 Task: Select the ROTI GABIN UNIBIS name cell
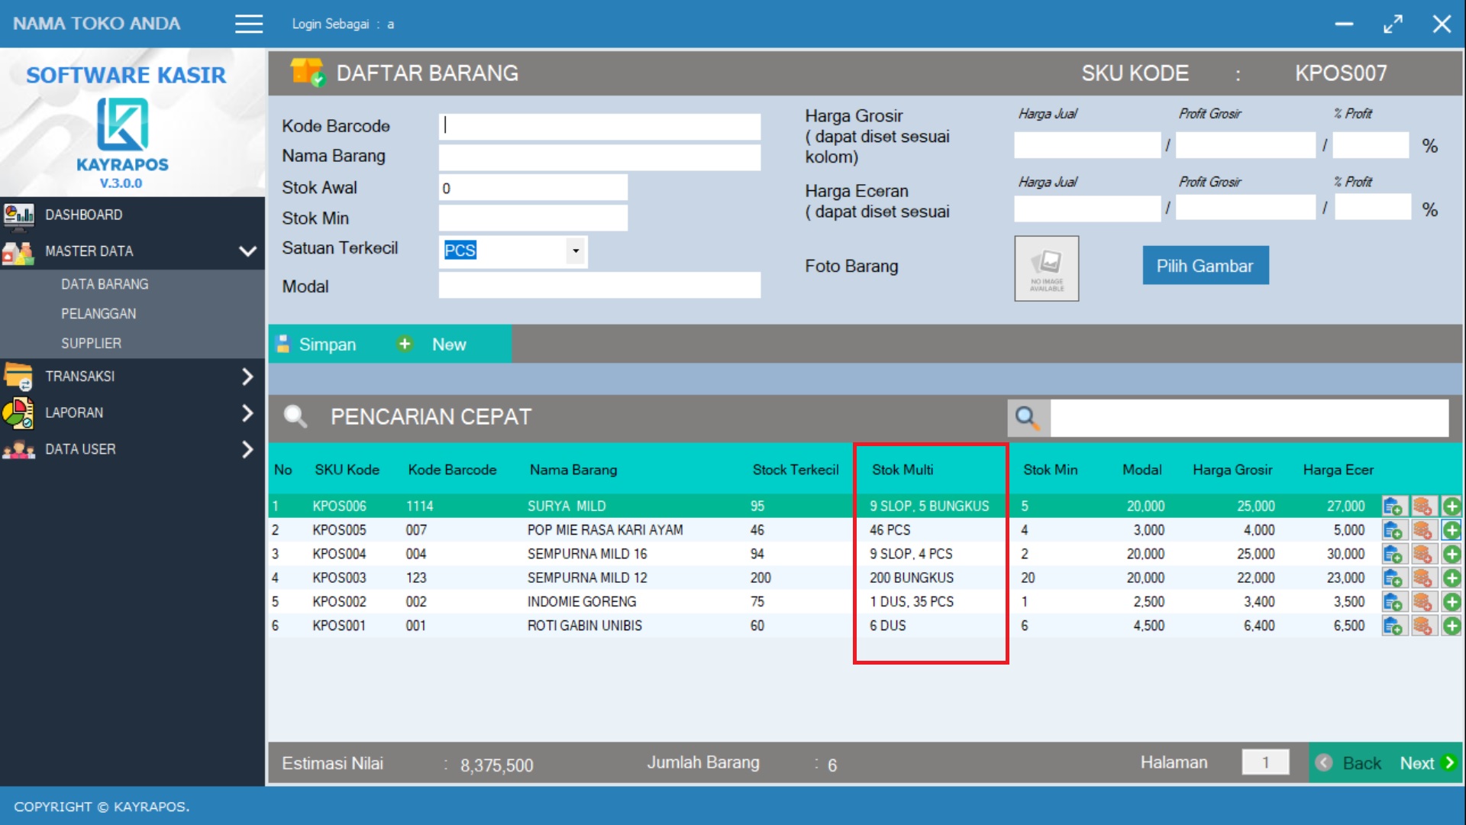584,626
